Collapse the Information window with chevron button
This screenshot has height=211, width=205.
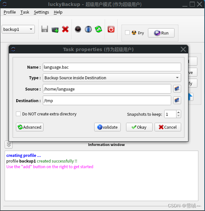click(x=9, y=145)
